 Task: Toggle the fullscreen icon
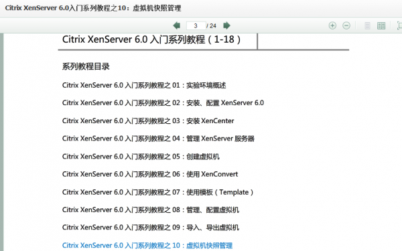pos(399,25)
